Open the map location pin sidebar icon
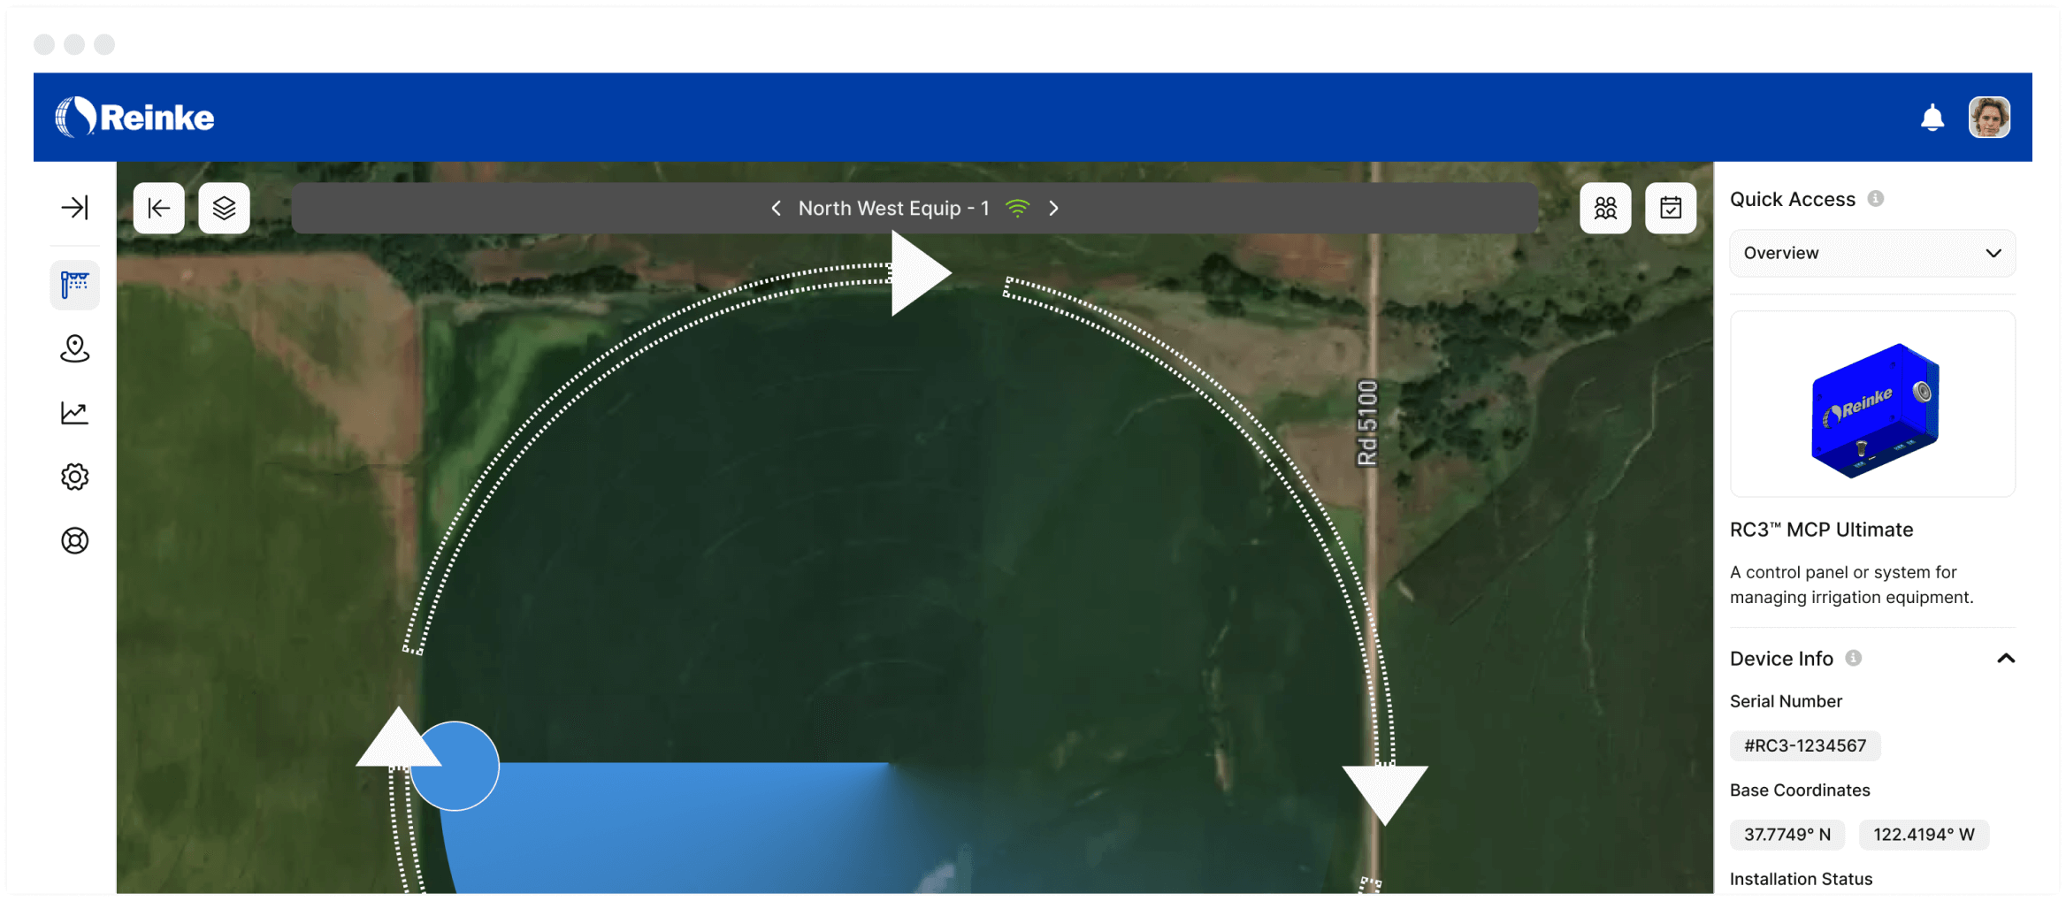The height and width of the screenshot is (901, 2066). pos(75,349)
